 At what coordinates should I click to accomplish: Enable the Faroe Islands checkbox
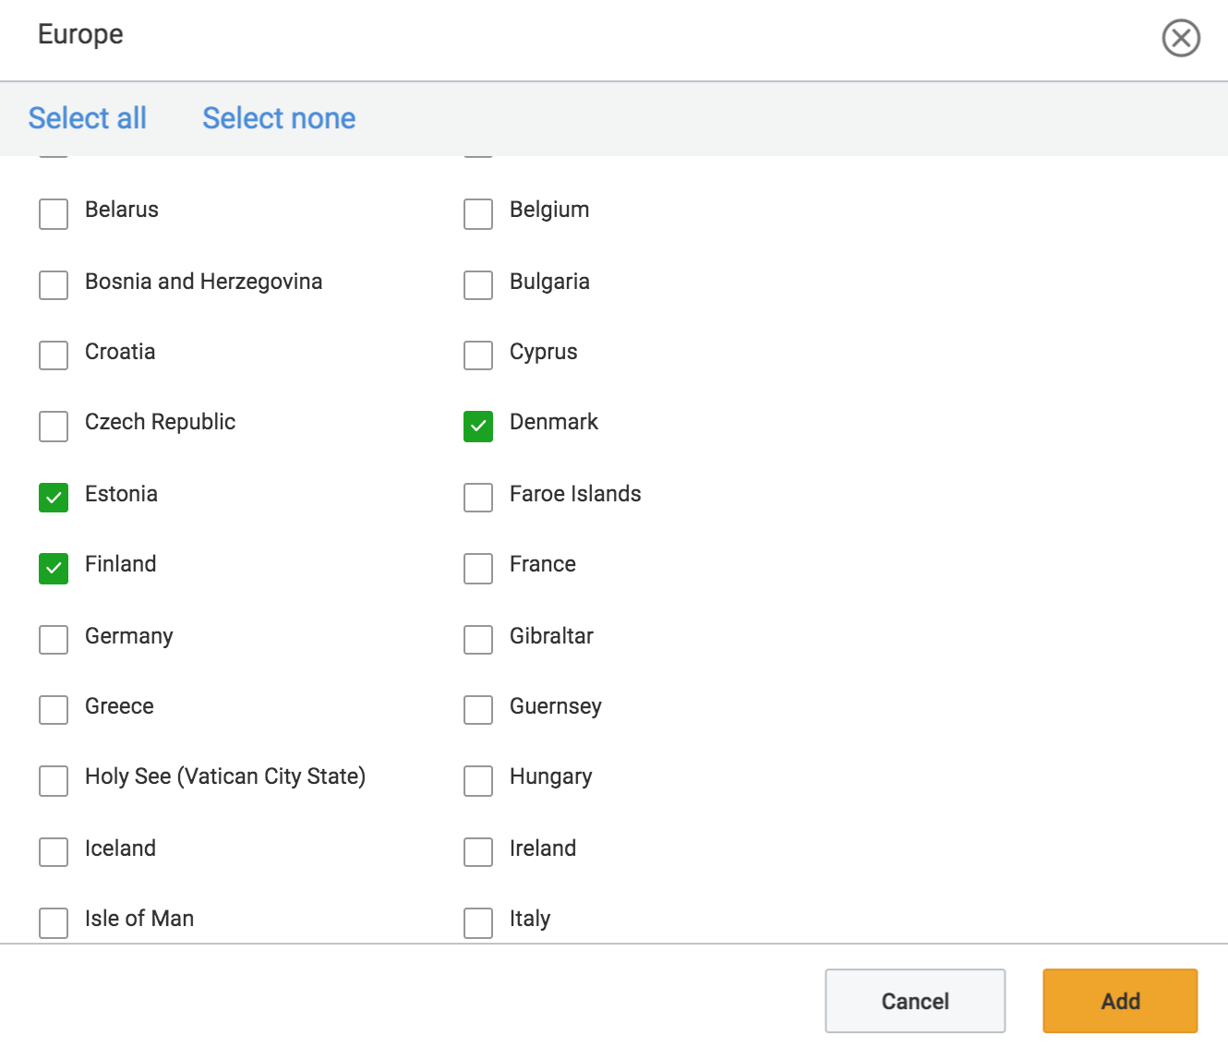coord(478,498)
